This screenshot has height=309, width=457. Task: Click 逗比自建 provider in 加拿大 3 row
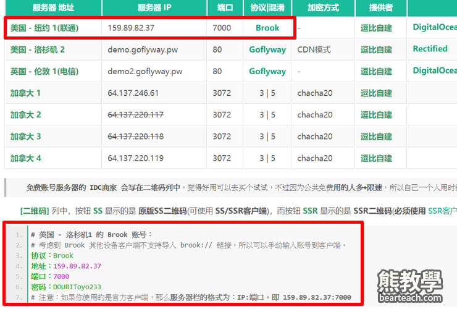point(376,137)
